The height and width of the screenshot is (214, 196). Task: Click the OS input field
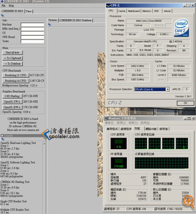(x=33, y=33)
